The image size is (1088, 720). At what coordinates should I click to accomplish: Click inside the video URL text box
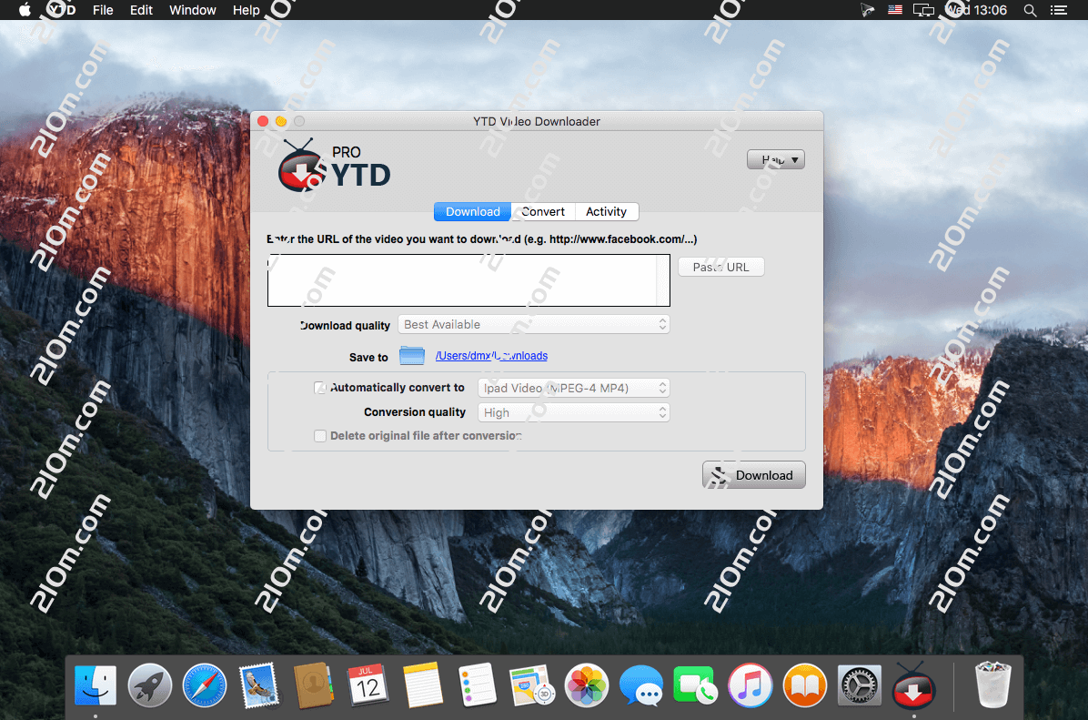point(462,279)
